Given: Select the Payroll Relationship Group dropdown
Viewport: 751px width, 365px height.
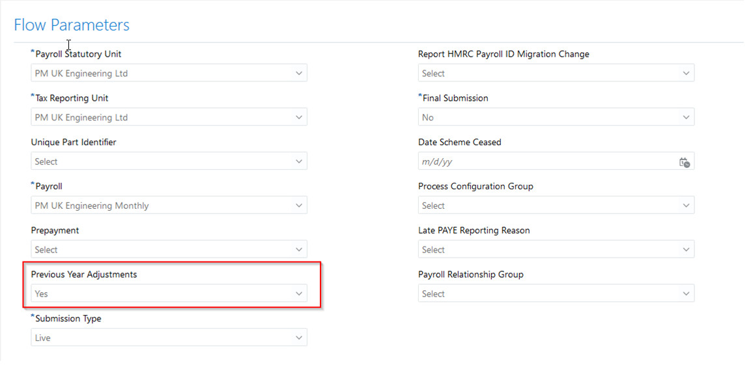Looking at the screenshot, I should (556, 294).
